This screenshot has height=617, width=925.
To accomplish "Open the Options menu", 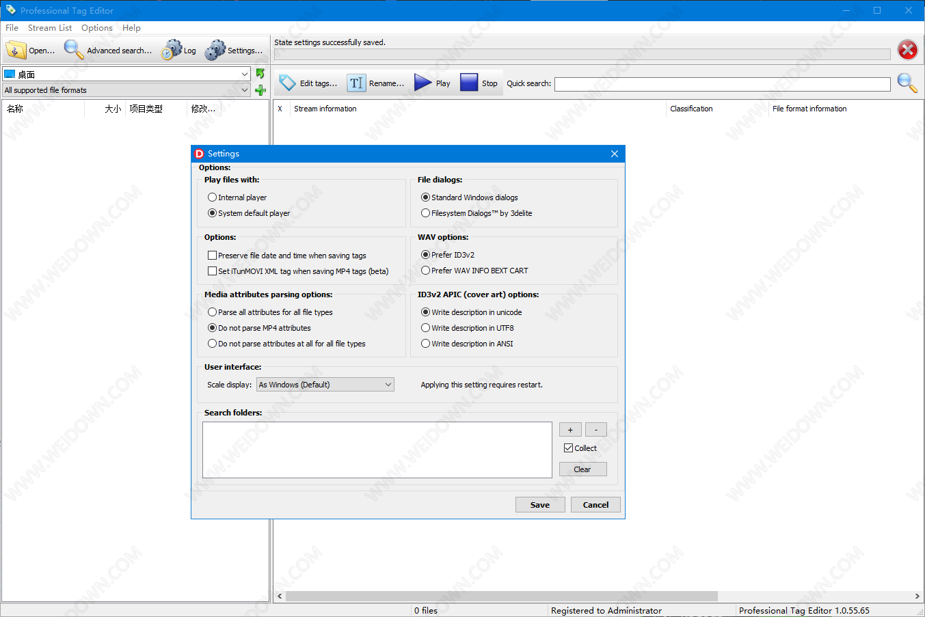I will 97,28.
